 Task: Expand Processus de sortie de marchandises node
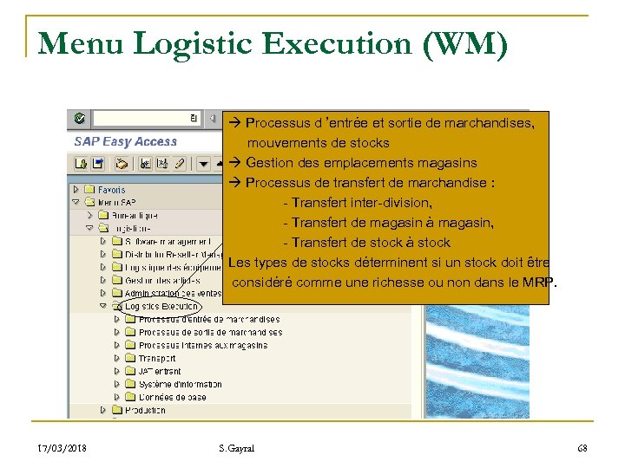116,332
